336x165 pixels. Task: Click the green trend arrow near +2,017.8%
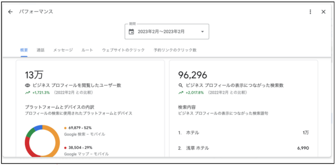pyautogui.click(x=180, y=93)
